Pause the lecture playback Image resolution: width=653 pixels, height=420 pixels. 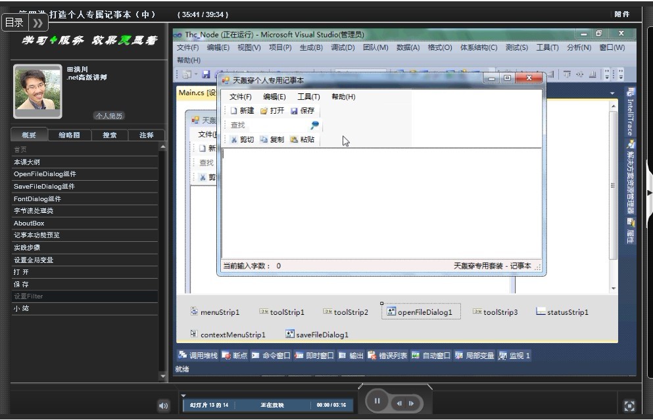pos(377,401)
